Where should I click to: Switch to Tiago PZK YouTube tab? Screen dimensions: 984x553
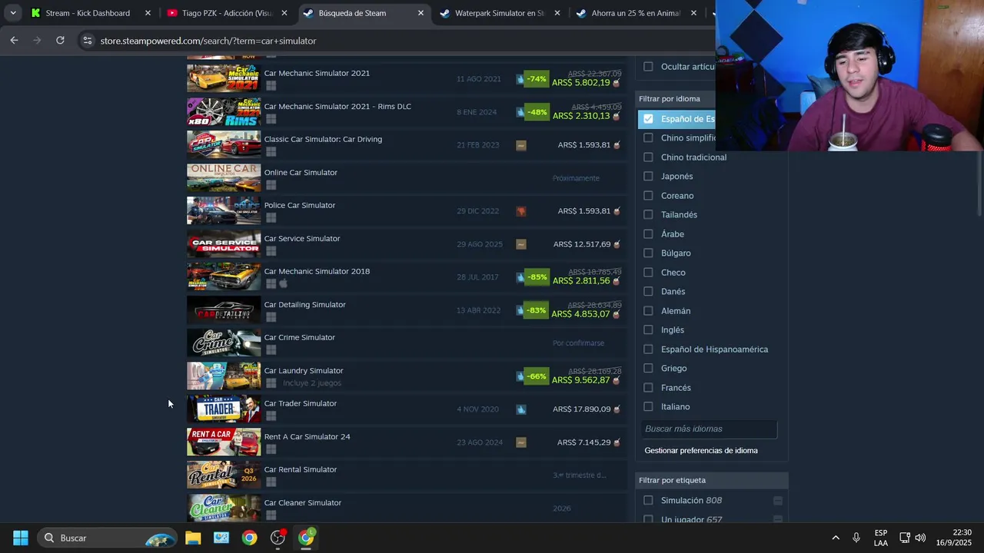coord(227,13)
